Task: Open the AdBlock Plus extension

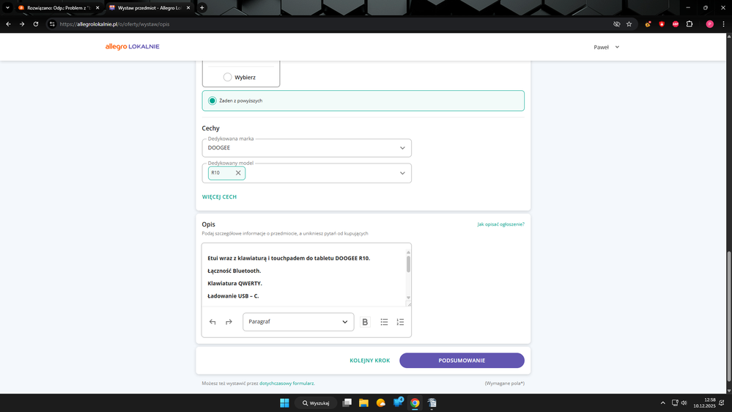Action: 675,24
